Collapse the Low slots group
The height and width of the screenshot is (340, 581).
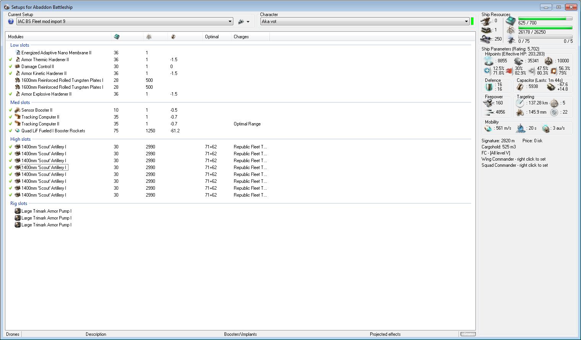click(20, 45)
